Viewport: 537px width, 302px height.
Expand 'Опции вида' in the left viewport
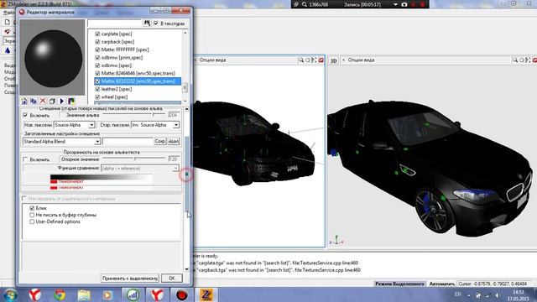(212, 60)
